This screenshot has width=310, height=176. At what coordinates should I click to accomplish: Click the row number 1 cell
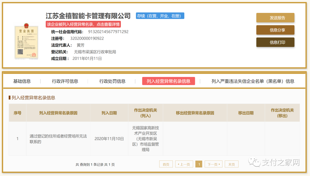[x=18, y=139]
